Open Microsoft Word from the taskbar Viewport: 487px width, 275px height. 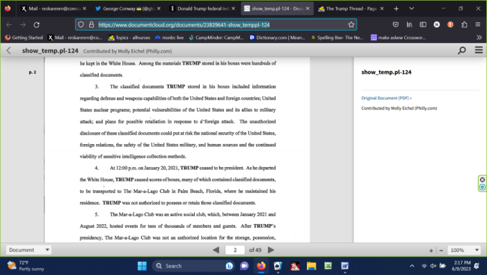[344, 266]
